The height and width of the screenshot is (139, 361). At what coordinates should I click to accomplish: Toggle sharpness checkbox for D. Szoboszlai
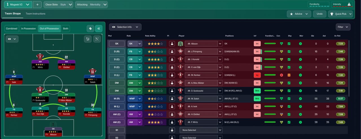pyautogui.click(x=289, y=91)
